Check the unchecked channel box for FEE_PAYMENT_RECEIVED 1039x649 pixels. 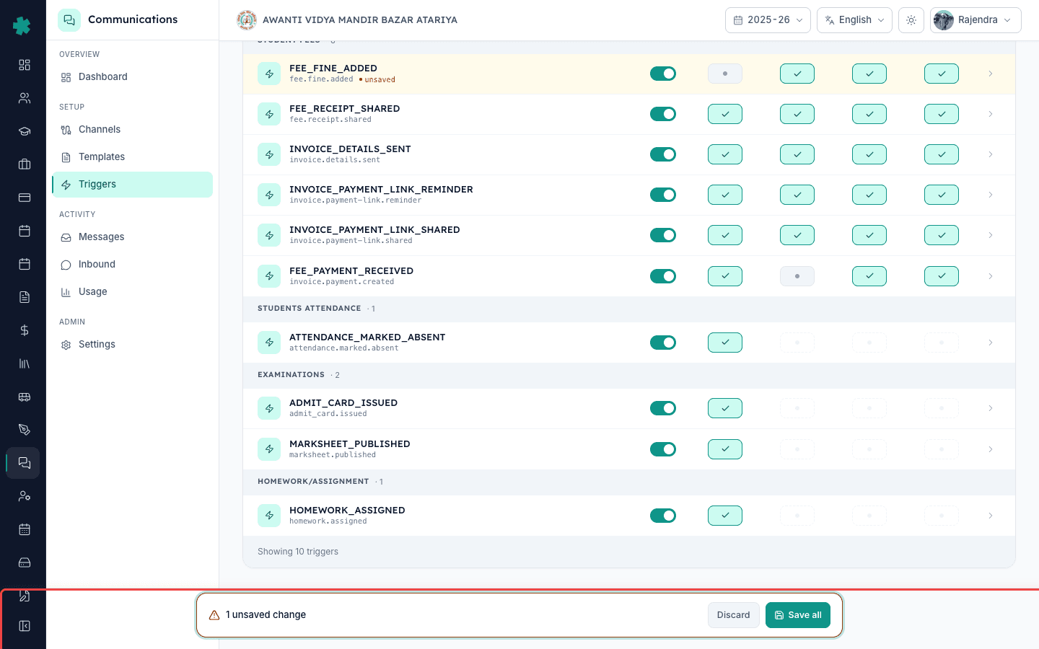797,276
